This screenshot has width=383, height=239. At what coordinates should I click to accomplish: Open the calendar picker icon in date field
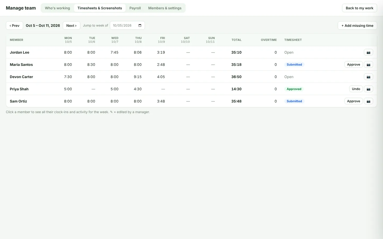[140, 25]
